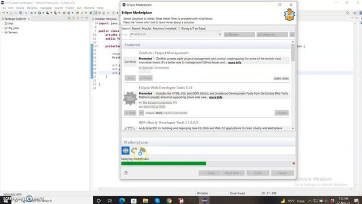This screenshot has width=362, height=204.
Task: Click the star favorite button under ZenHub
Action: pos(130,78)
